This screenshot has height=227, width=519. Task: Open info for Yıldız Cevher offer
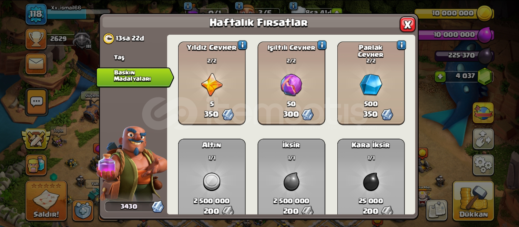click(x=242, y=45)
